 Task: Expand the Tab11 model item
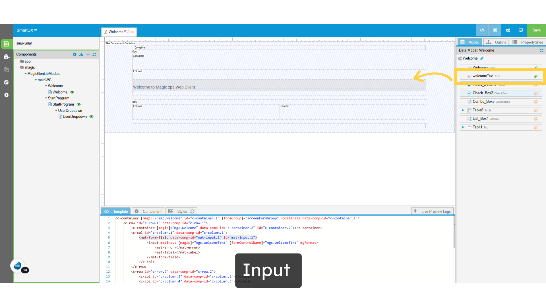(x=463, y=127)
